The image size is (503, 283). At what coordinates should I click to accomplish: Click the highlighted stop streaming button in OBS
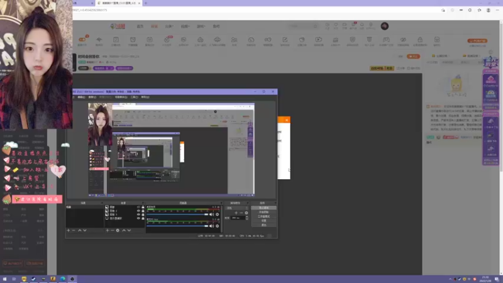(263, 208)
